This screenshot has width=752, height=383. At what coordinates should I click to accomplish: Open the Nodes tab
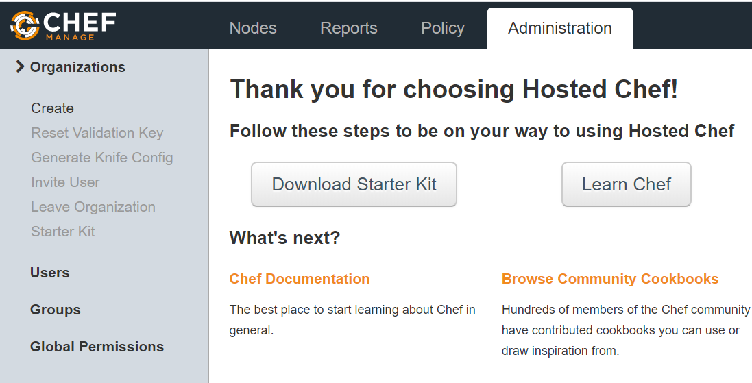(253, 28)
